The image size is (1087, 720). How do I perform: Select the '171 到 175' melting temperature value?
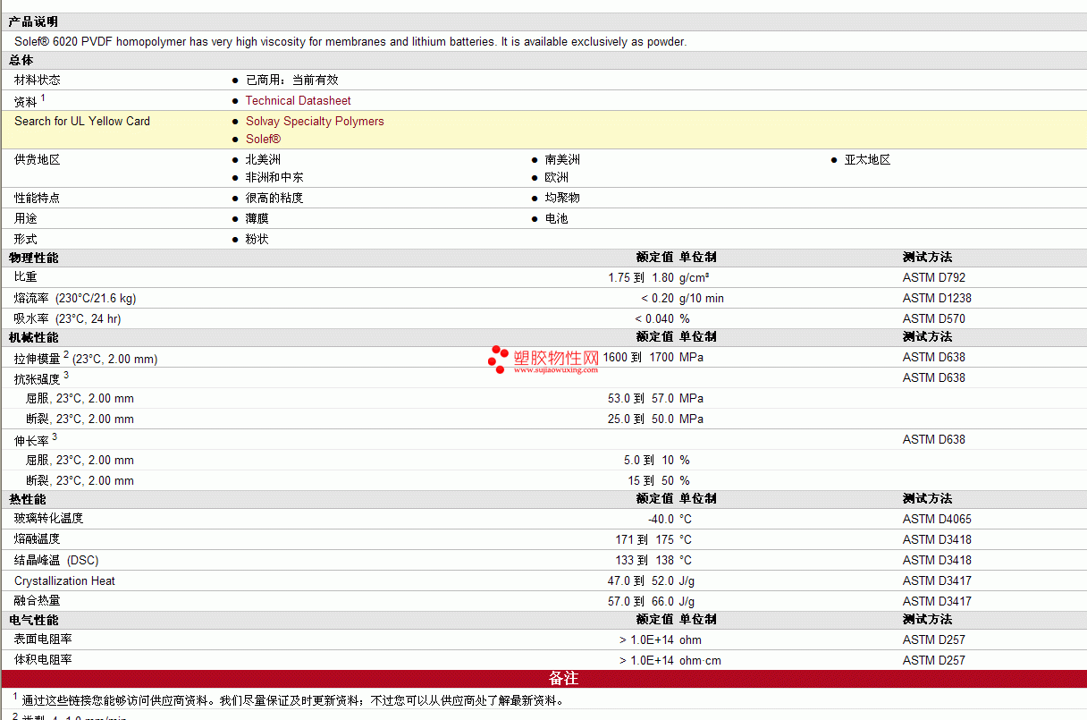645,540
